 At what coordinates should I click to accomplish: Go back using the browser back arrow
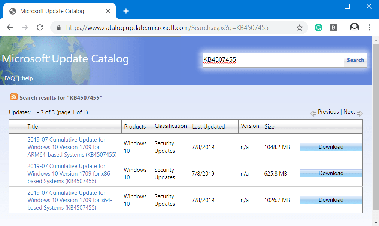coord(10,27)
